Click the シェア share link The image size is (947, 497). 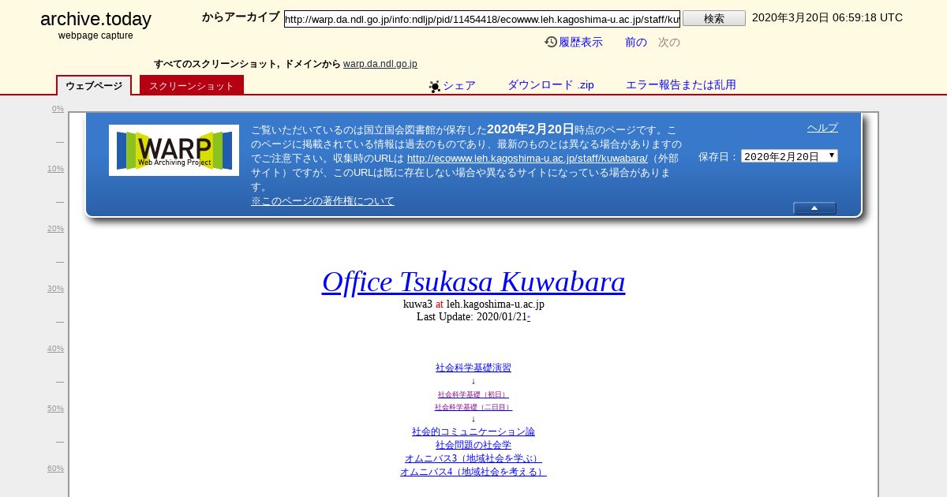pos(459,85)
